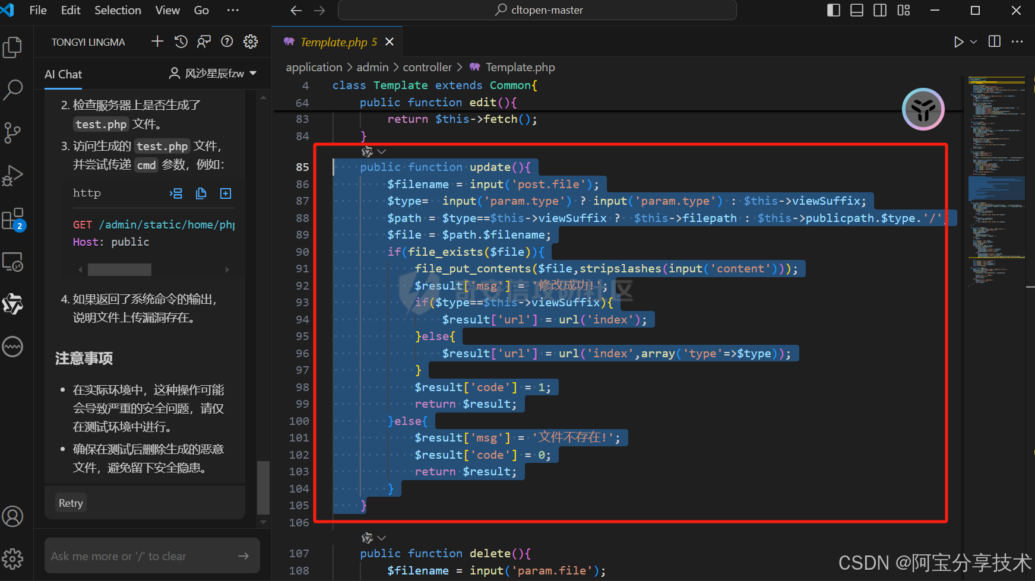Viewport: 1035px width, 581px height.
Task: Go back in editor navigation
Action: pos(296,10)
